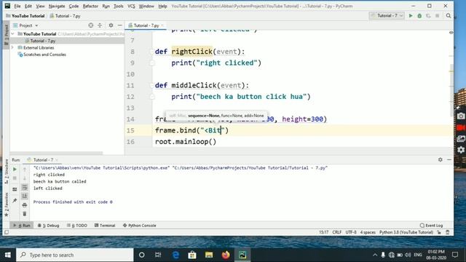
Task: Open Search Everywhere magnifier icon
Action: pyautogui.click(x=449, y=16)
